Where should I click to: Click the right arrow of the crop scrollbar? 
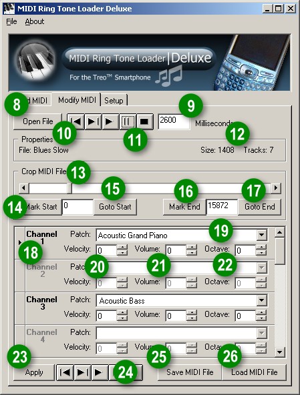(x=276, y=188)
